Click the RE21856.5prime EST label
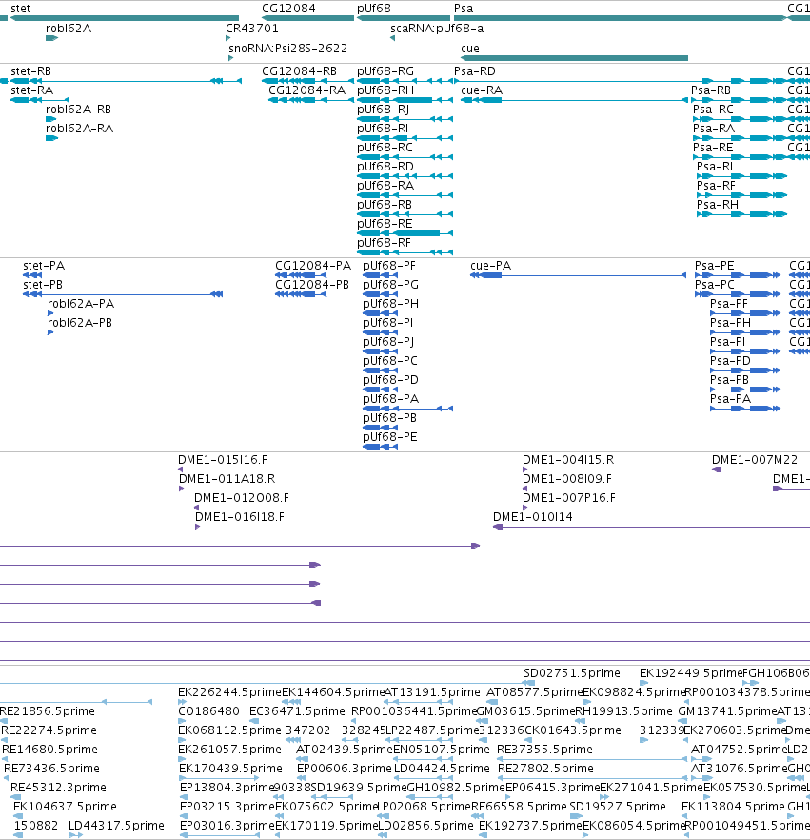 (47, 711)
